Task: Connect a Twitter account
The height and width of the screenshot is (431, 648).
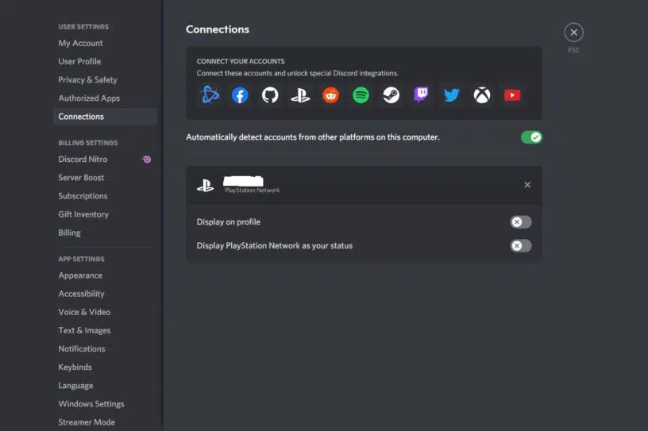Action: point(452,95)
